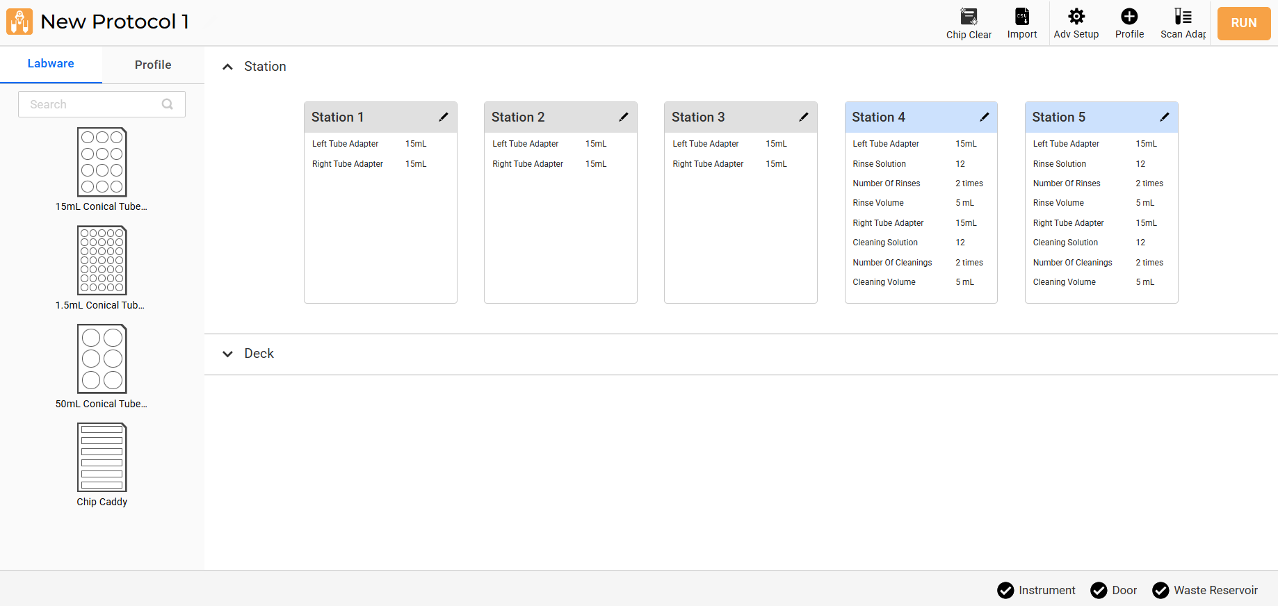This screenshot has width=1278, height=606.
Task: Select the Station 4 card header
Action: [x=911, y=117]
